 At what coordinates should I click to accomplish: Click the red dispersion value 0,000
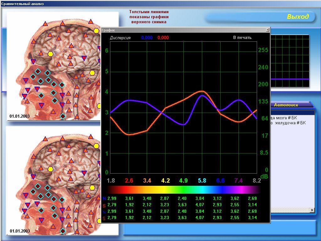163,38
